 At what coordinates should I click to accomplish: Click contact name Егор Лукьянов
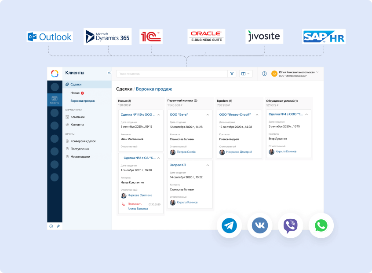click(277, 139)
